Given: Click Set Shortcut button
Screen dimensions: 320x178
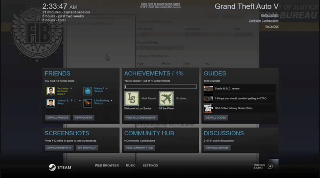Looking at the screenshot, I should click(x=87, y=148).
